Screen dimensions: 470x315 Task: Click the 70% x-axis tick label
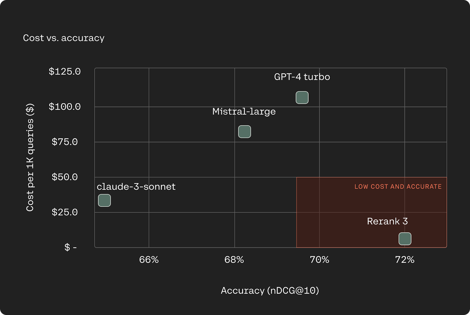(319, 260)
